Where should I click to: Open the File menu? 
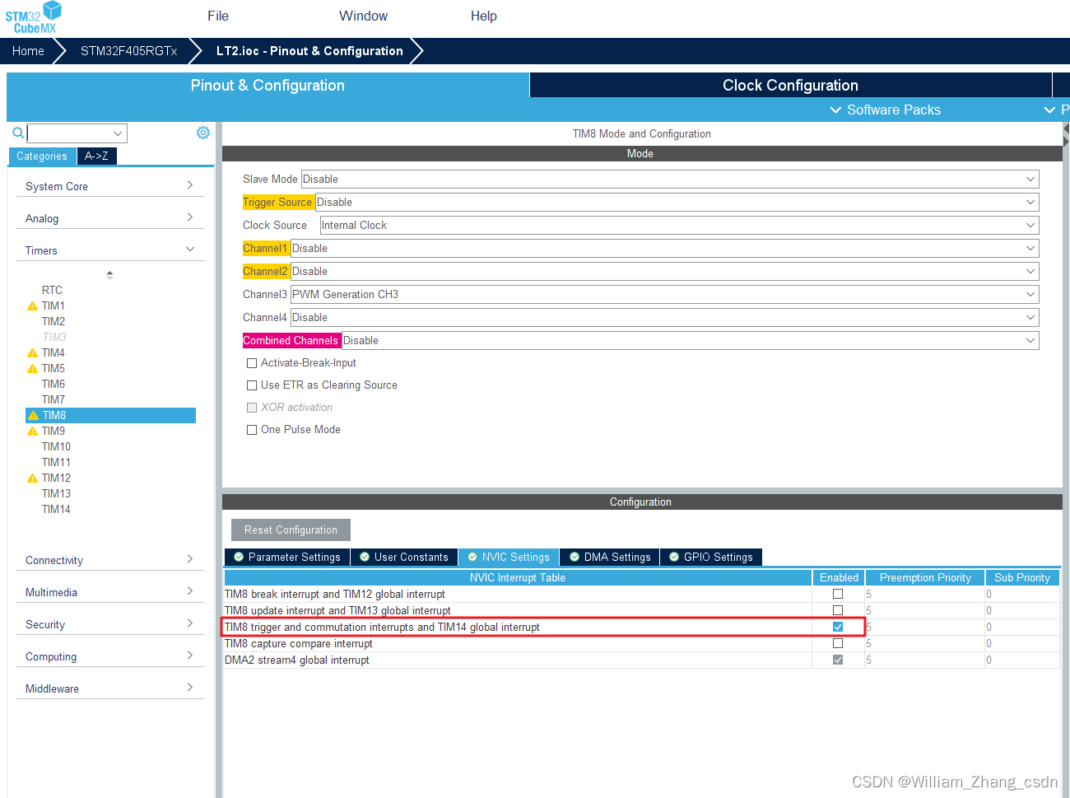tap(218, 16)
